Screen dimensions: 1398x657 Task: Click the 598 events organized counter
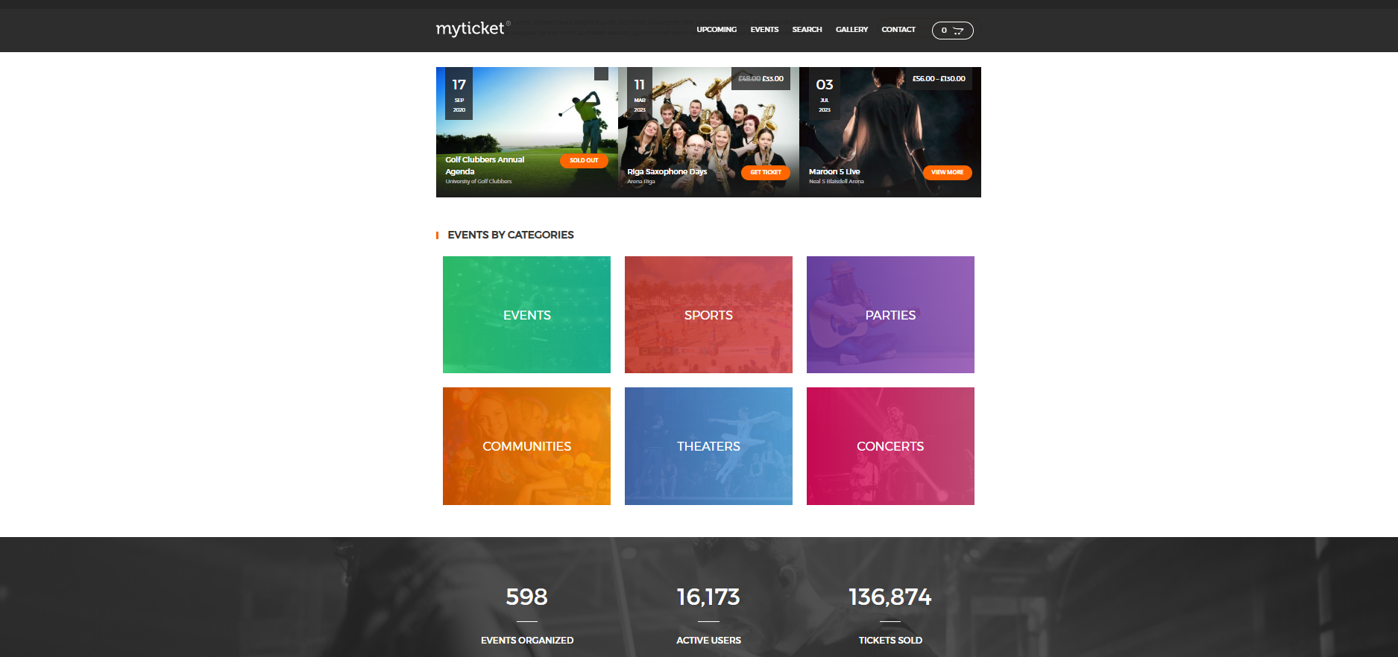526,597
